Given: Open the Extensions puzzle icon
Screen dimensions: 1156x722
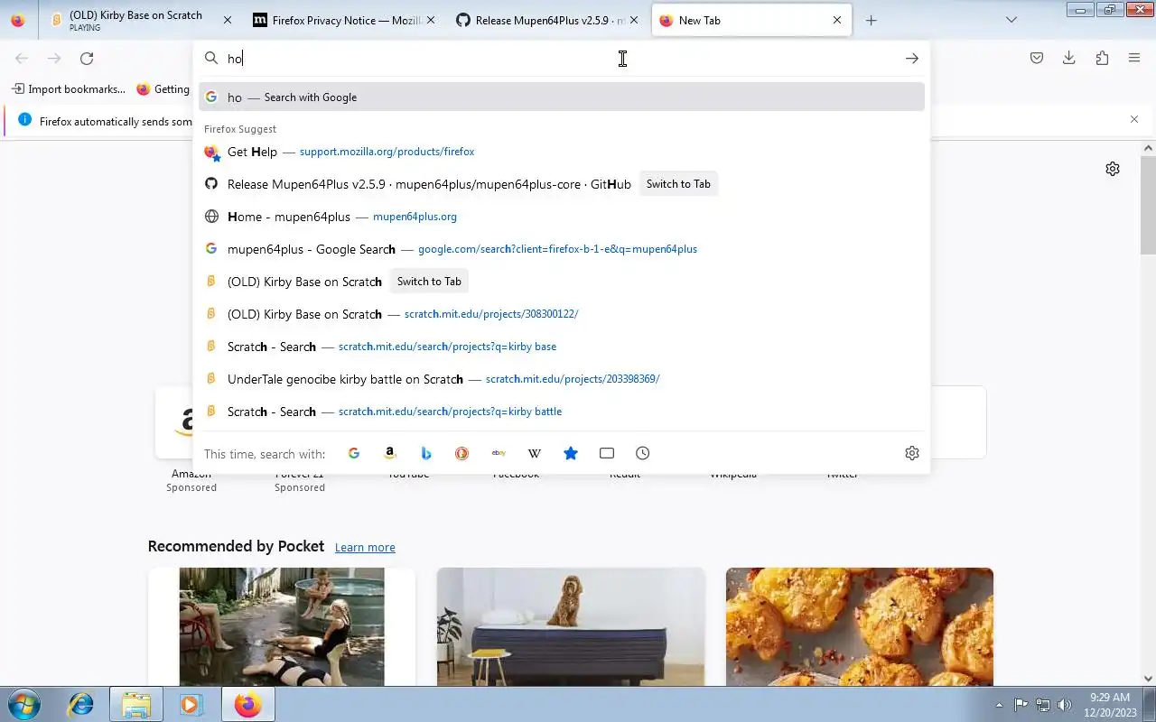Looking at the screenshot, I should click(x=1102, y=59).
